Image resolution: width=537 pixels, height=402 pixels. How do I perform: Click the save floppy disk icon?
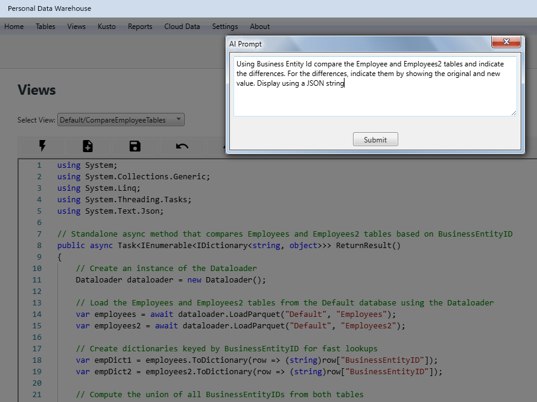pos(135,145)
